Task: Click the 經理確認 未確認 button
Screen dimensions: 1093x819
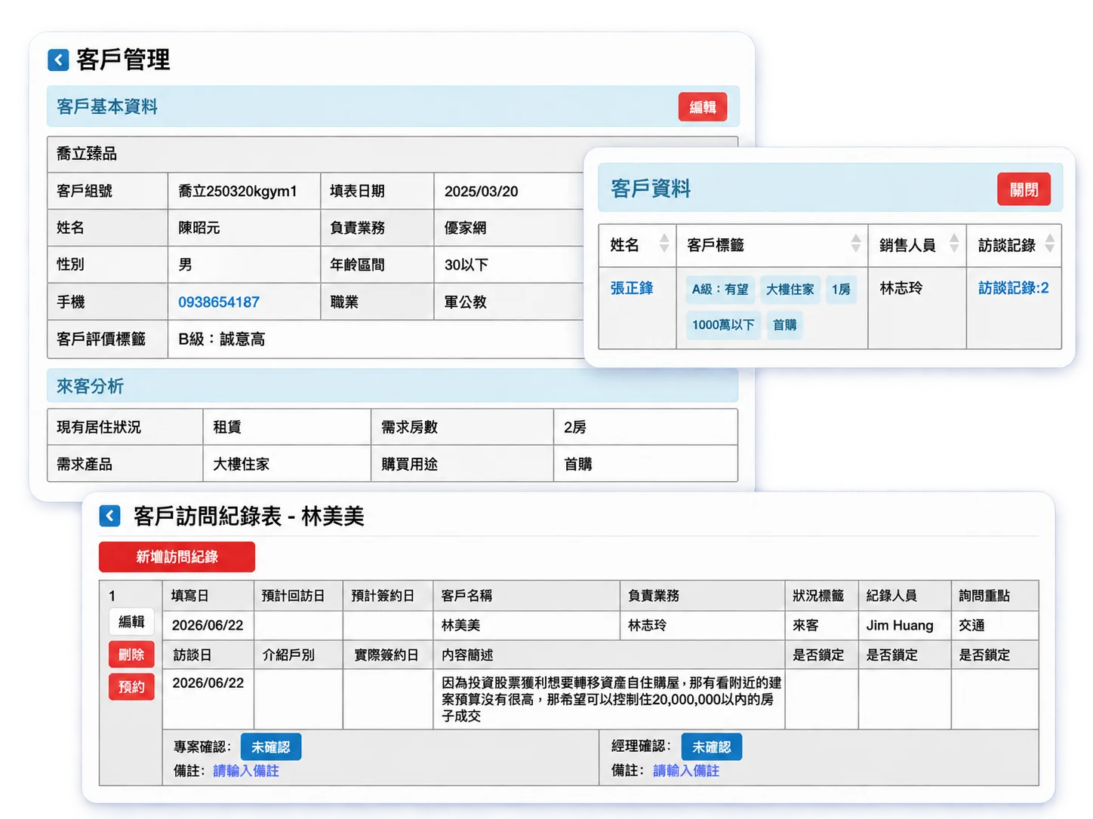Action: tap(712, 747)
